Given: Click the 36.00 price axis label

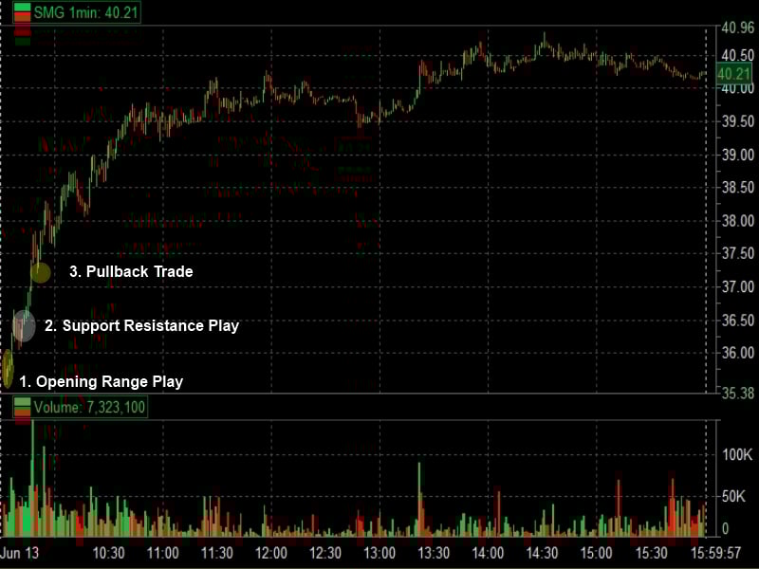Looking at the screenshot, I should 737,353.
